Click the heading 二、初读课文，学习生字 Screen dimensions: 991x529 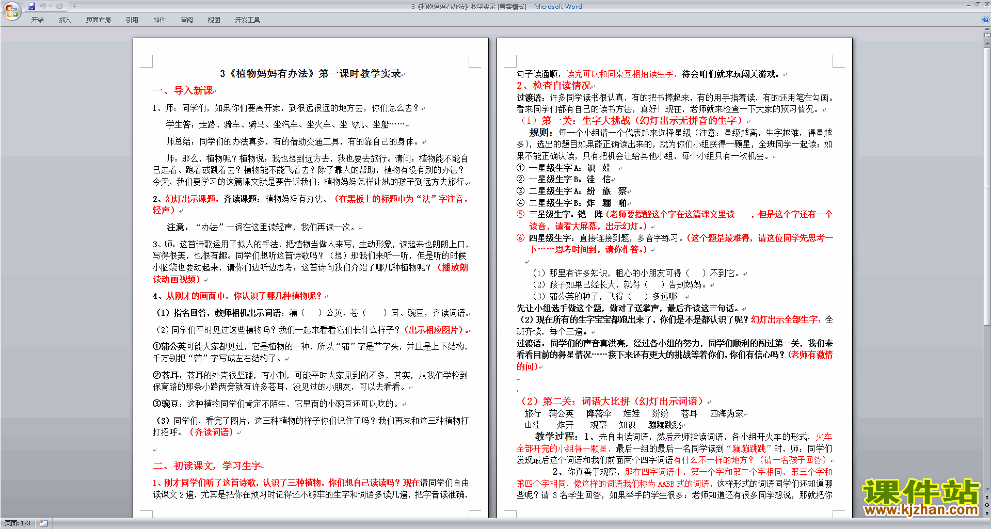click(207, 466)
